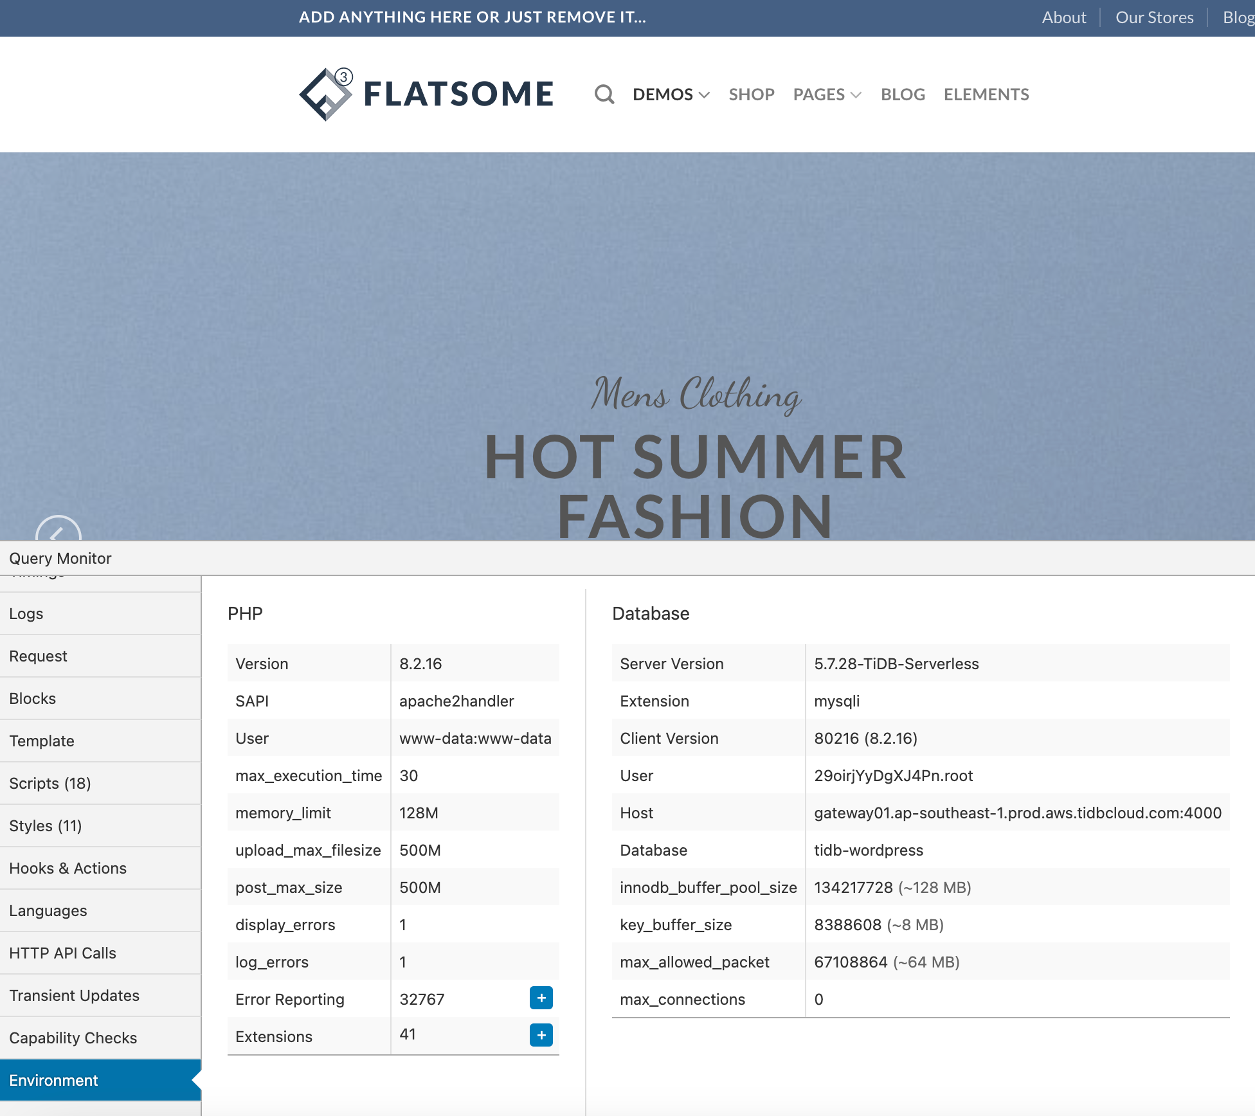Click the tidb-wordpress database name
This screenshot has width=1255, height=1116.
[869, 850]
